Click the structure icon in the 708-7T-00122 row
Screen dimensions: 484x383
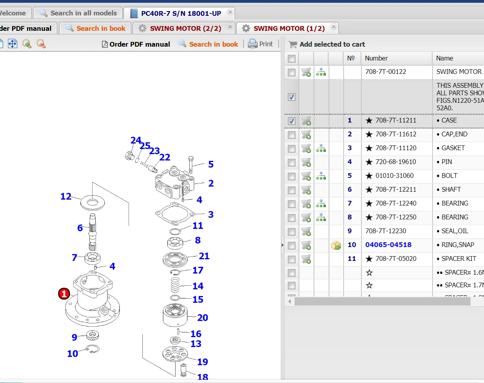[x=321, y=72]
